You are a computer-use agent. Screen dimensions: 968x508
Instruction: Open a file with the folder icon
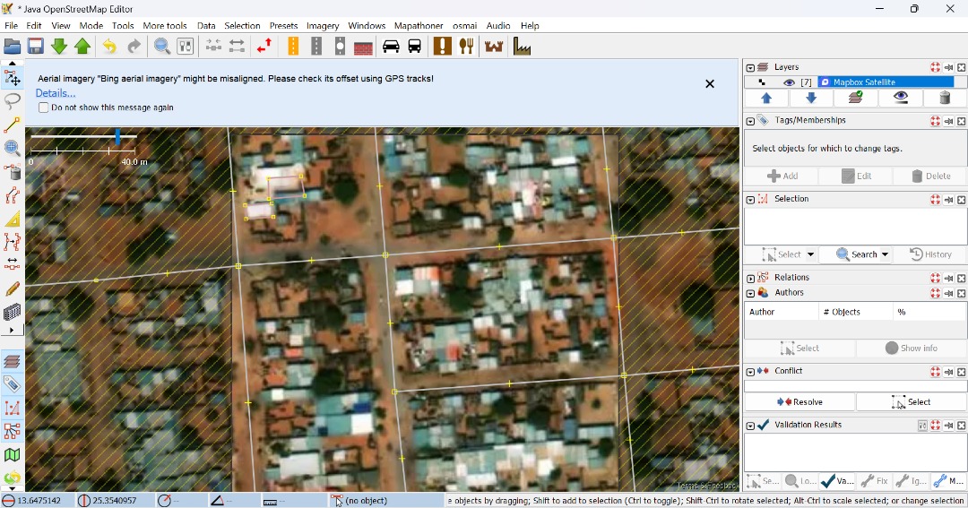13,47
